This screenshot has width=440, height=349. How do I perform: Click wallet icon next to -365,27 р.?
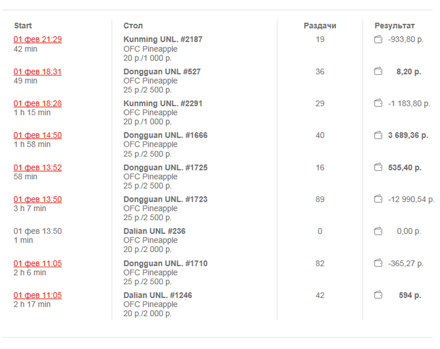coord(378,263)
